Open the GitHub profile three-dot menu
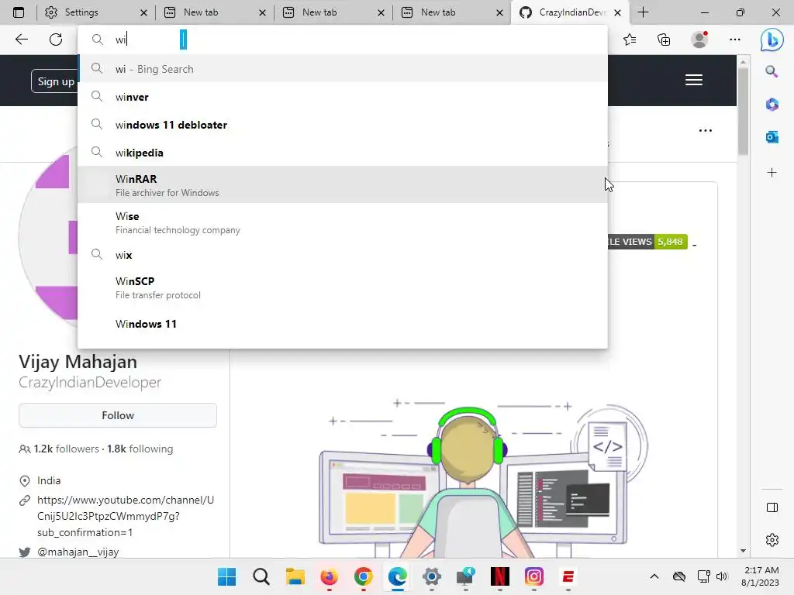 point(706,130)
